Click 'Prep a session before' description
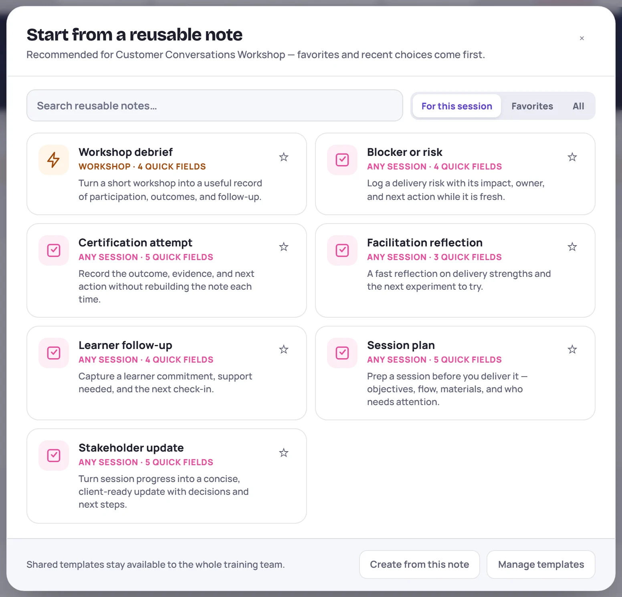The width and height of the screenshot is (622, 597). click(x=447, y=389)
